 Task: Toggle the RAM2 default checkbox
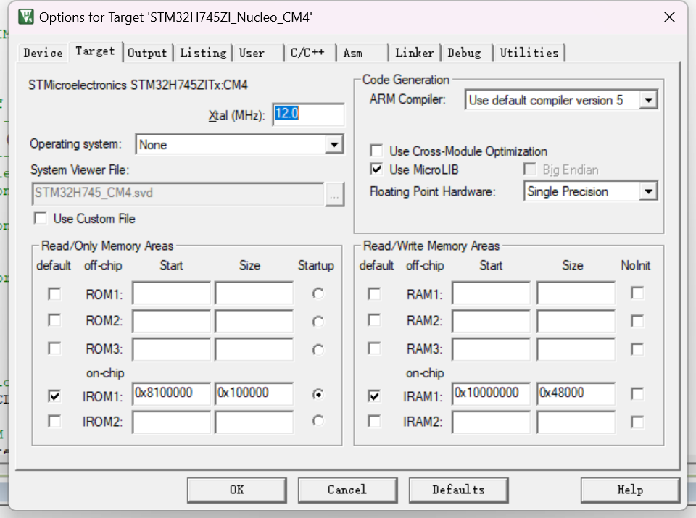tap(374, 320)
